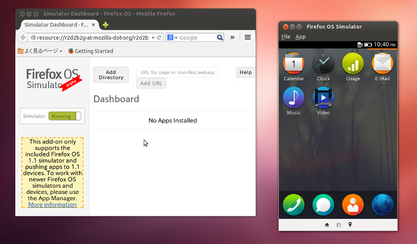Click the site identity globe icon
This screenshot has width=417, height=244.
click(33, 38)
